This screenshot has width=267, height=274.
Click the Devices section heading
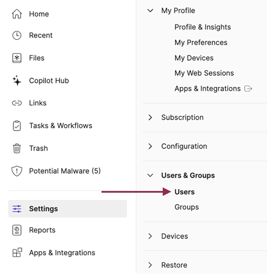coord(174,236)
